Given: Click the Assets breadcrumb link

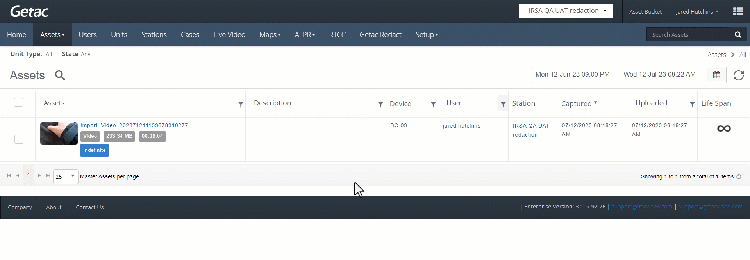Looking at the screenshot, I should pos(717,55).
